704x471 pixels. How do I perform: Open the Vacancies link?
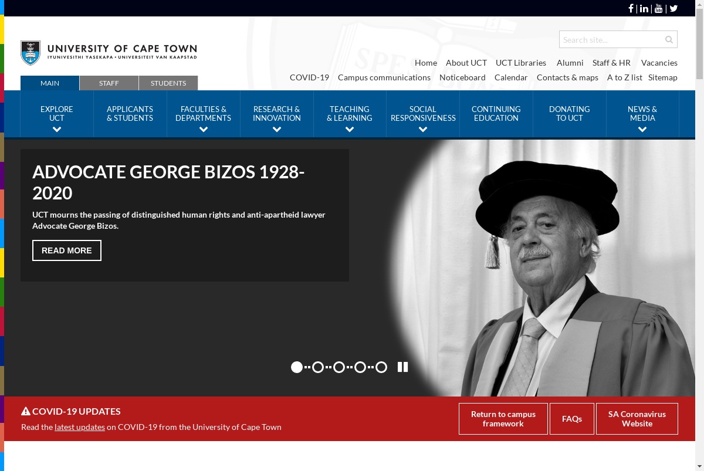click(x=659, y=63)
